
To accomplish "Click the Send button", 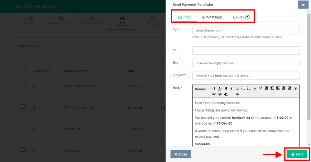I will (297, 154).
